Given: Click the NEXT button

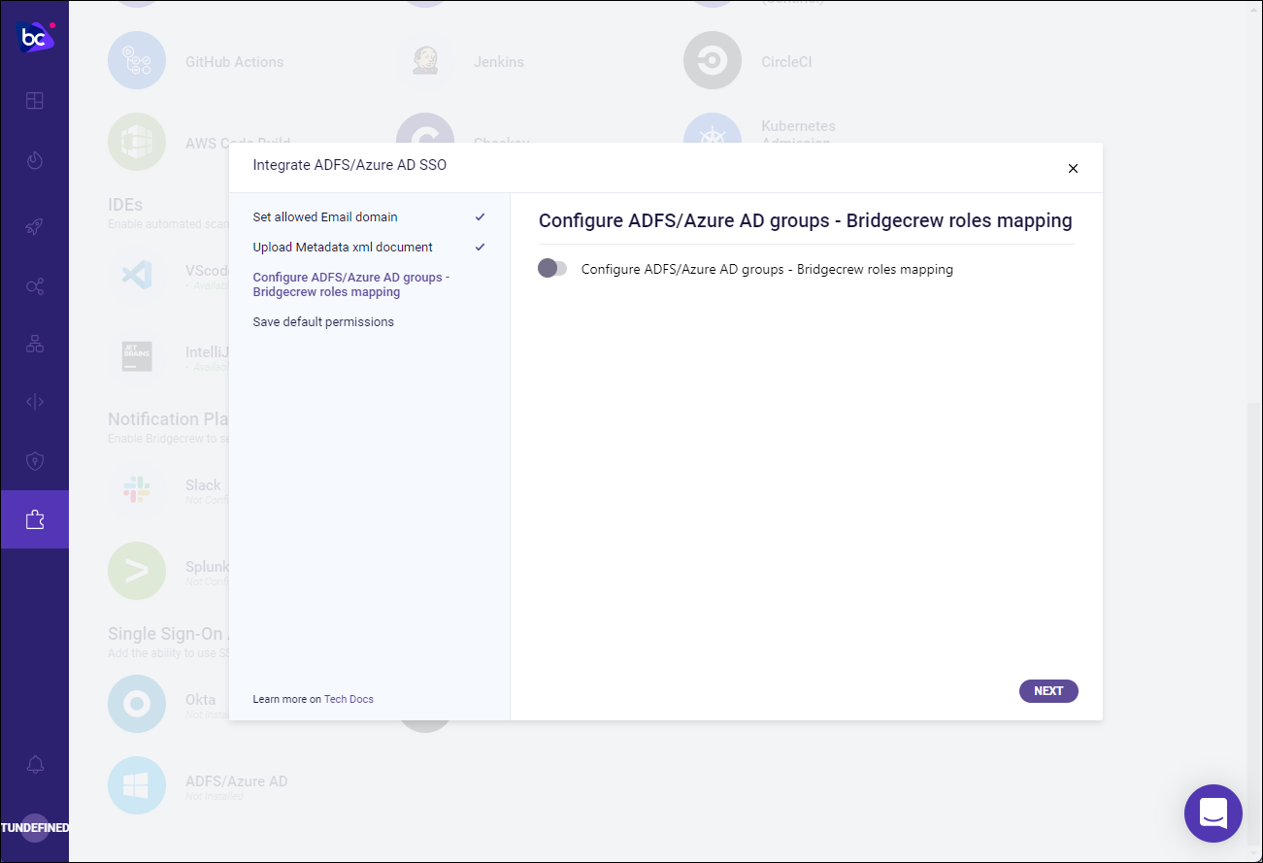Looking at the screenshot, I should (1048, 691).
